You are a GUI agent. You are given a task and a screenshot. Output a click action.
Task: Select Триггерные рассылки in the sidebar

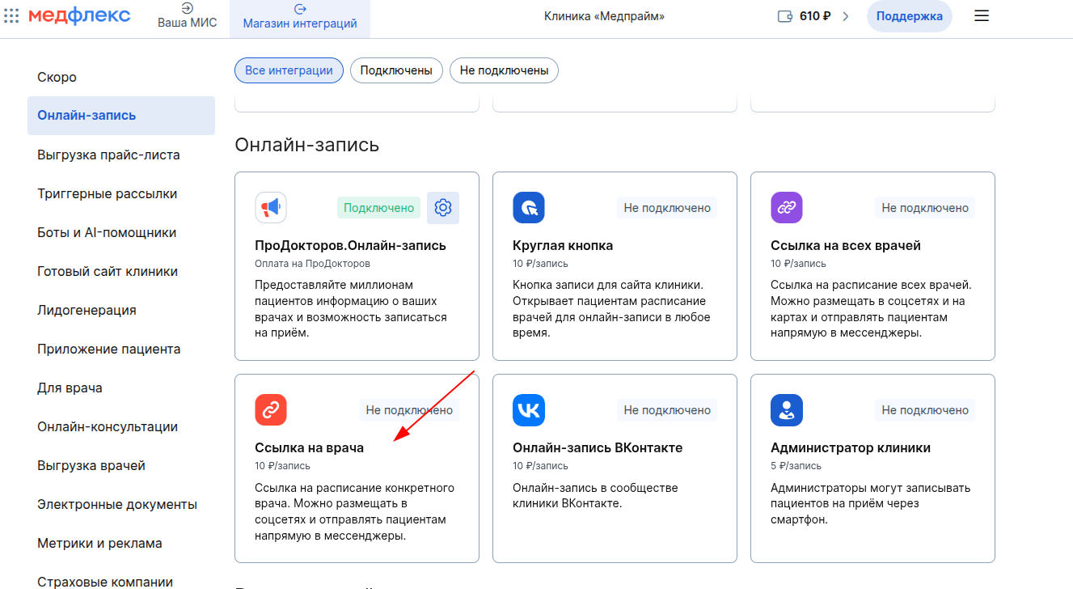point(107,193)
